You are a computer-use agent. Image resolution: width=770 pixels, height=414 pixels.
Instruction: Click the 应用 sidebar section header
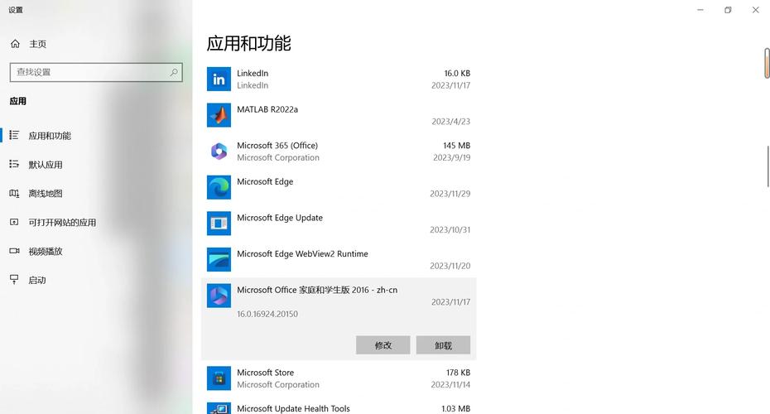pyautogui.click(x=18, y=101)
